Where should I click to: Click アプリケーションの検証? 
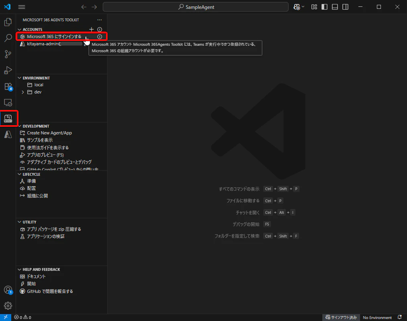(46, 236)
